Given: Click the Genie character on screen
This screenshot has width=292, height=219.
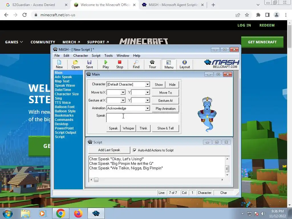Looking at the screenshot, I should click(207, 114).
